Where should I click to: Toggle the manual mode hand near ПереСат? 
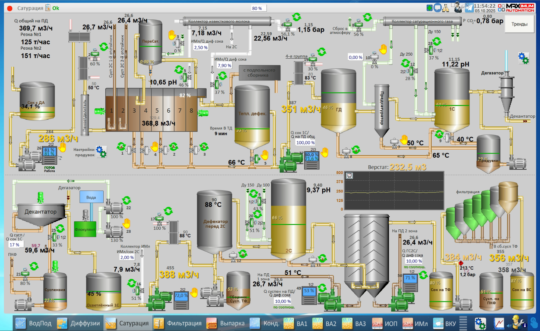tap(172, 35)
